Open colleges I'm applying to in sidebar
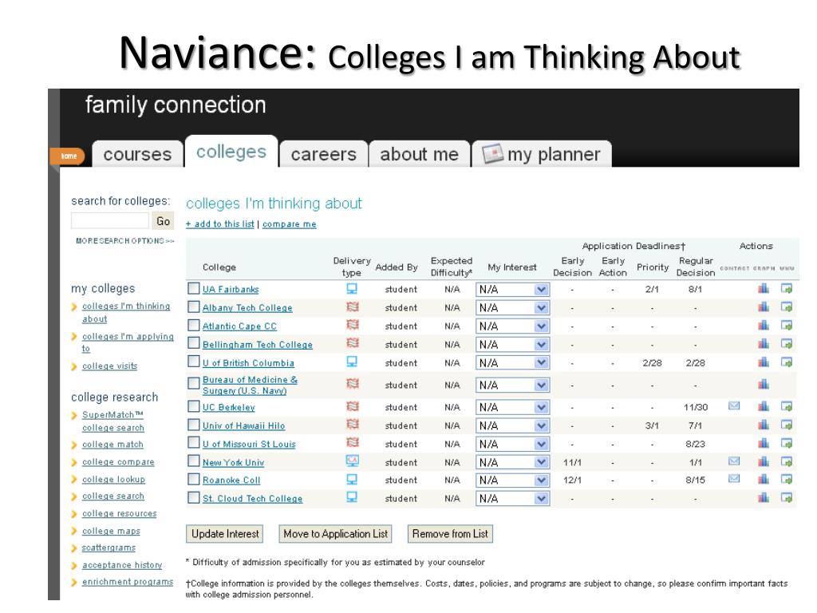 coord(128,342)
